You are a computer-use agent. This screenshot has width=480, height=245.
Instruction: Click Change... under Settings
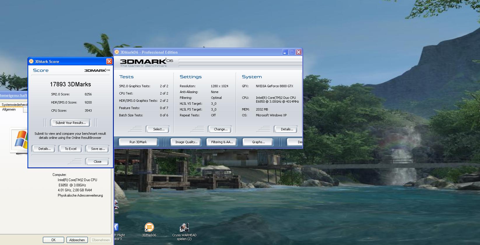click(x=221, y=129)
